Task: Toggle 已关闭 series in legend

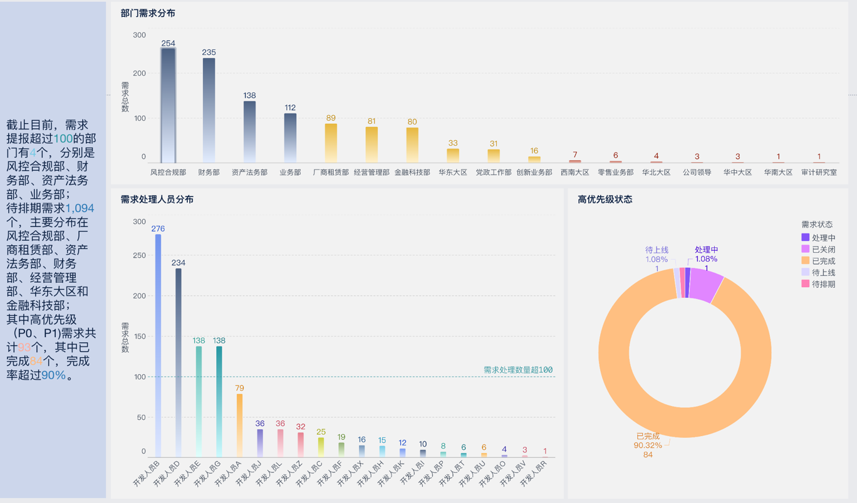Action: (823, 250)
